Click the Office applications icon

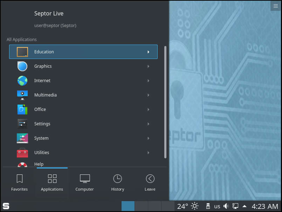[22, 109]
